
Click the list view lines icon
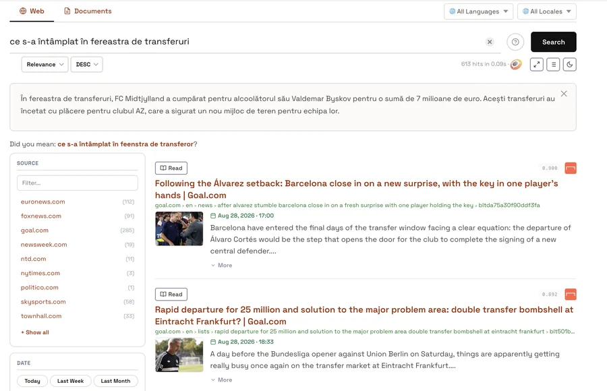coord(553,65)
